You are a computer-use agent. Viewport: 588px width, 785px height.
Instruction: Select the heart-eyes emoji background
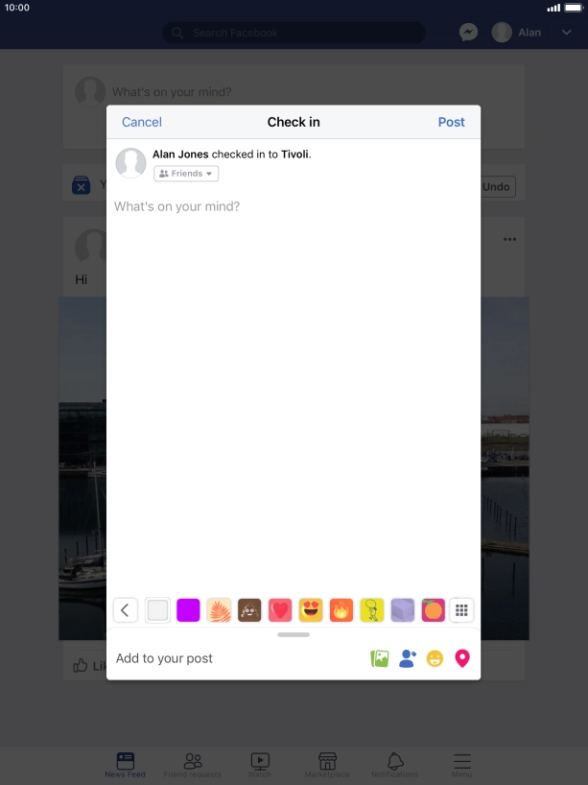pyautogui.click(x=311, y=610)
